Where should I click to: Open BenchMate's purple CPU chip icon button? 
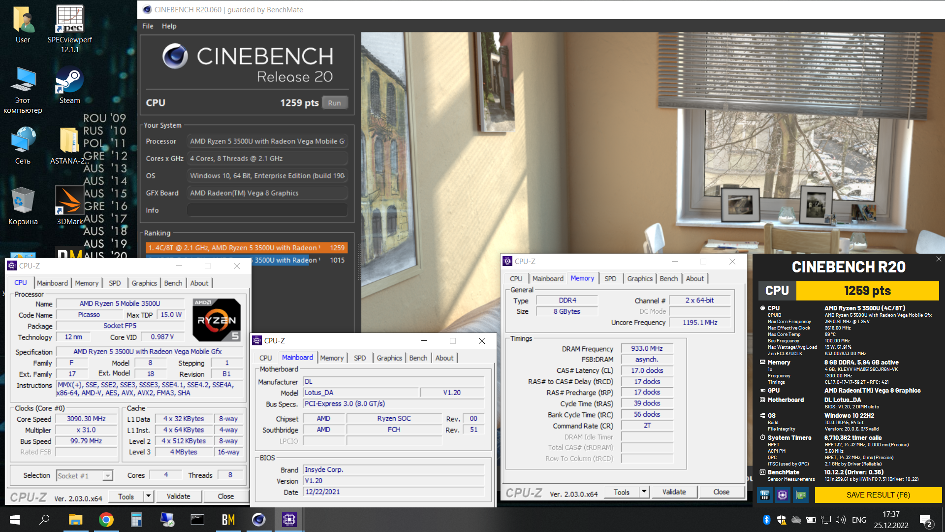pos(783,495)
